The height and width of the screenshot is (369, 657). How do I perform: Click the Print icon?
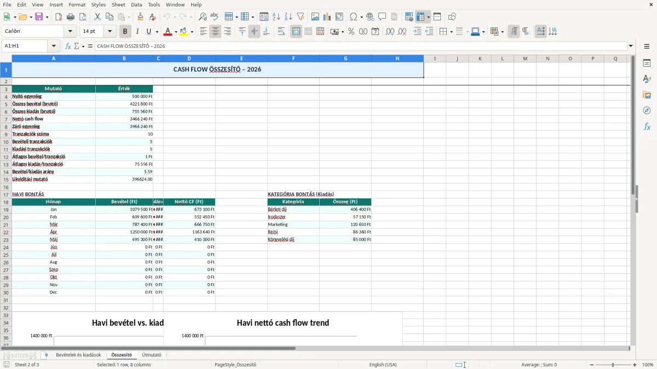tap(71, 17)
